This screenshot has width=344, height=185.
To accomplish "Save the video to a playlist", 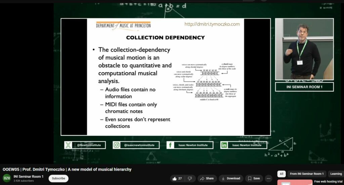I will point(254,178).
